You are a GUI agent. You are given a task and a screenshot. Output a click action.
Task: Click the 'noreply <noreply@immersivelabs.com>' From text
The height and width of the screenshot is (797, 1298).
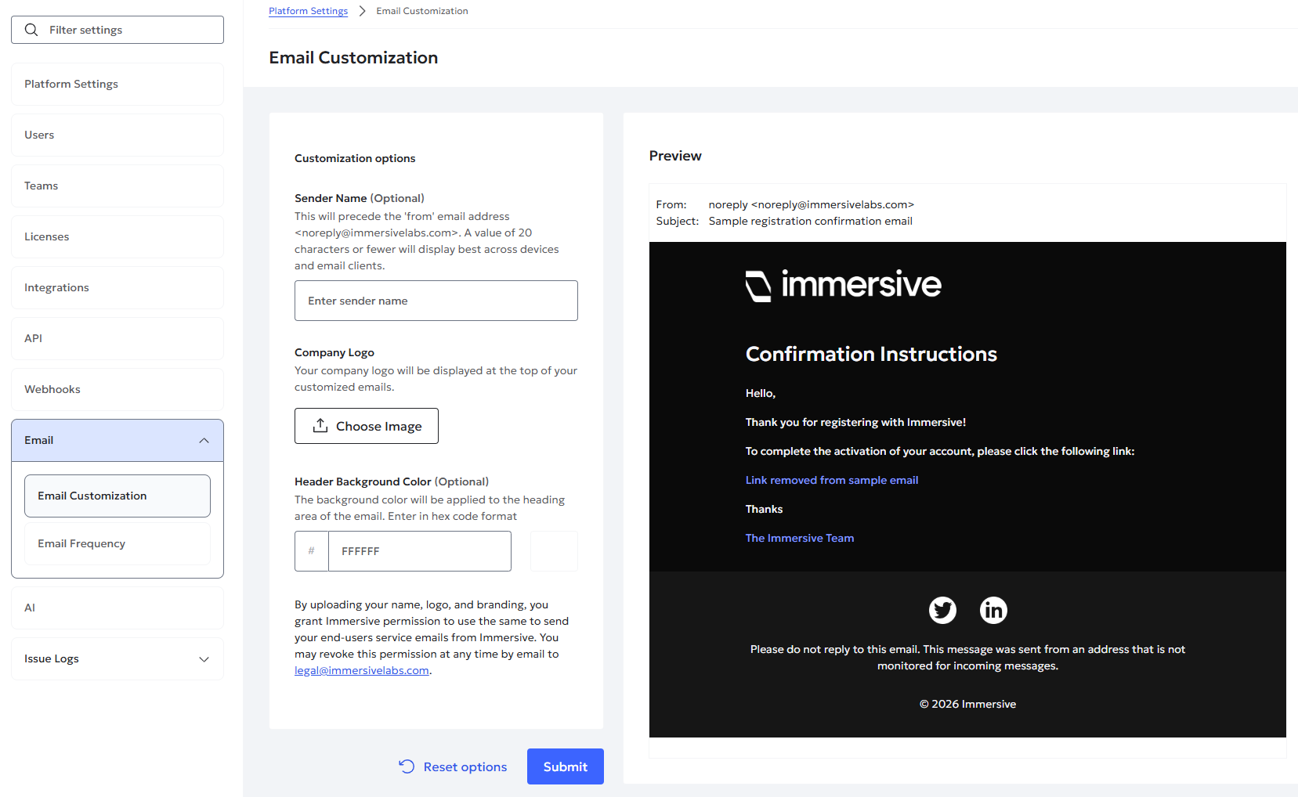812,204
